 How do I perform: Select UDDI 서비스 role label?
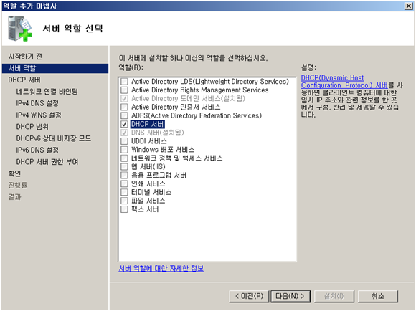149,141
